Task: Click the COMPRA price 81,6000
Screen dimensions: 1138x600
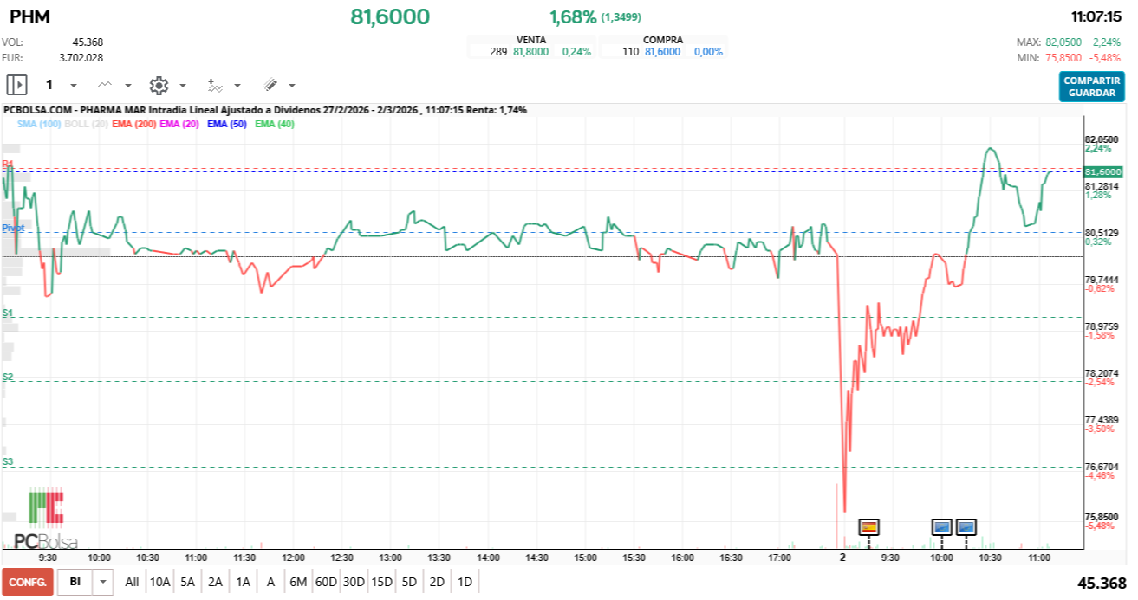Action: pyautogui.click(x=662, y=52)
